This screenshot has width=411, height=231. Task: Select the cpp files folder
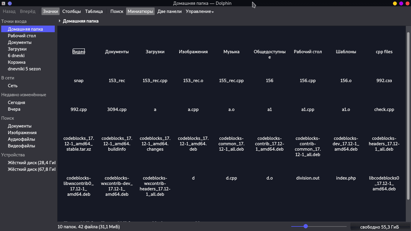point(384,52)
